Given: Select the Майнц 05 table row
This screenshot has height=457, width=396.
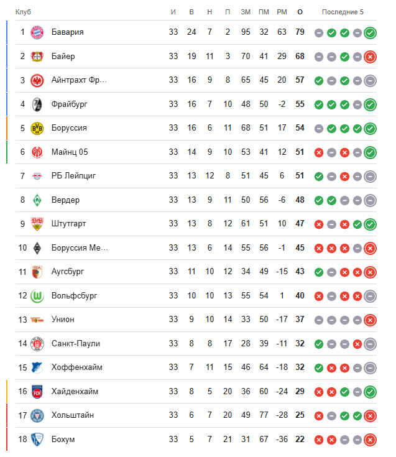Looking at the screenshot, I should click(x=196, y=152).
